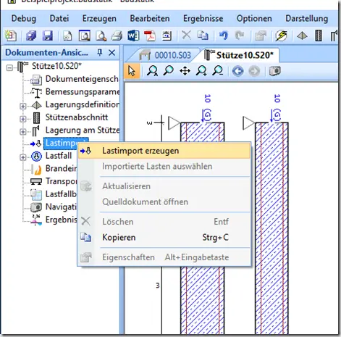Activate the selection pointer tool
The height and width of the screenshot is (337, 341).
click(x=132, y=71)
